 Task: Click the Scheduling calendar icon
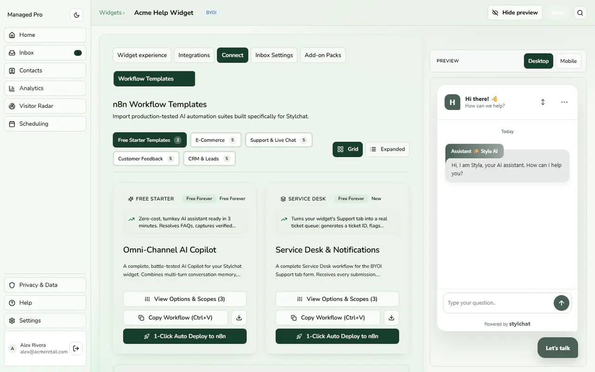tap(12, 124)
